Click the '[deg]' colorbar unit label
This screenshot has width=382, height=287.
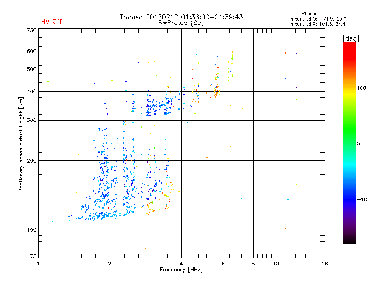click(x=350, y=38)
